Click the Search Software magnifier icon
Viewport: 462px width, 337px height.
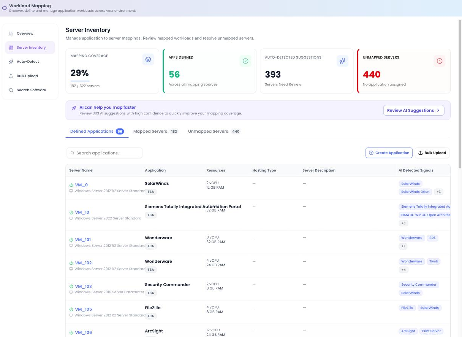[11, 90]
